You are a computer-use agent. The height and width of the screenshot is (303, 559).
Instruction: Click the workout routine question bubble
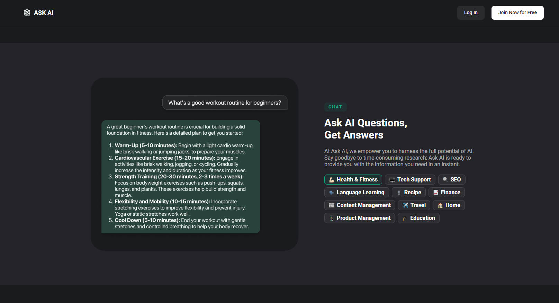click(x=225, y=103)
